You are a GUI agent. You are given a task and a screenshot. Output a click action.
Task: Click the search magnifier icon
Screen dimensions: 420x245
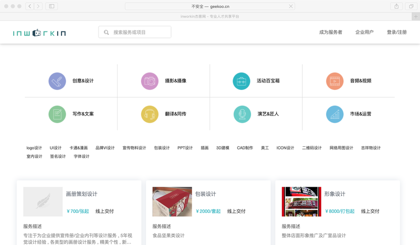pyautogui.click(x=107, y=33)
